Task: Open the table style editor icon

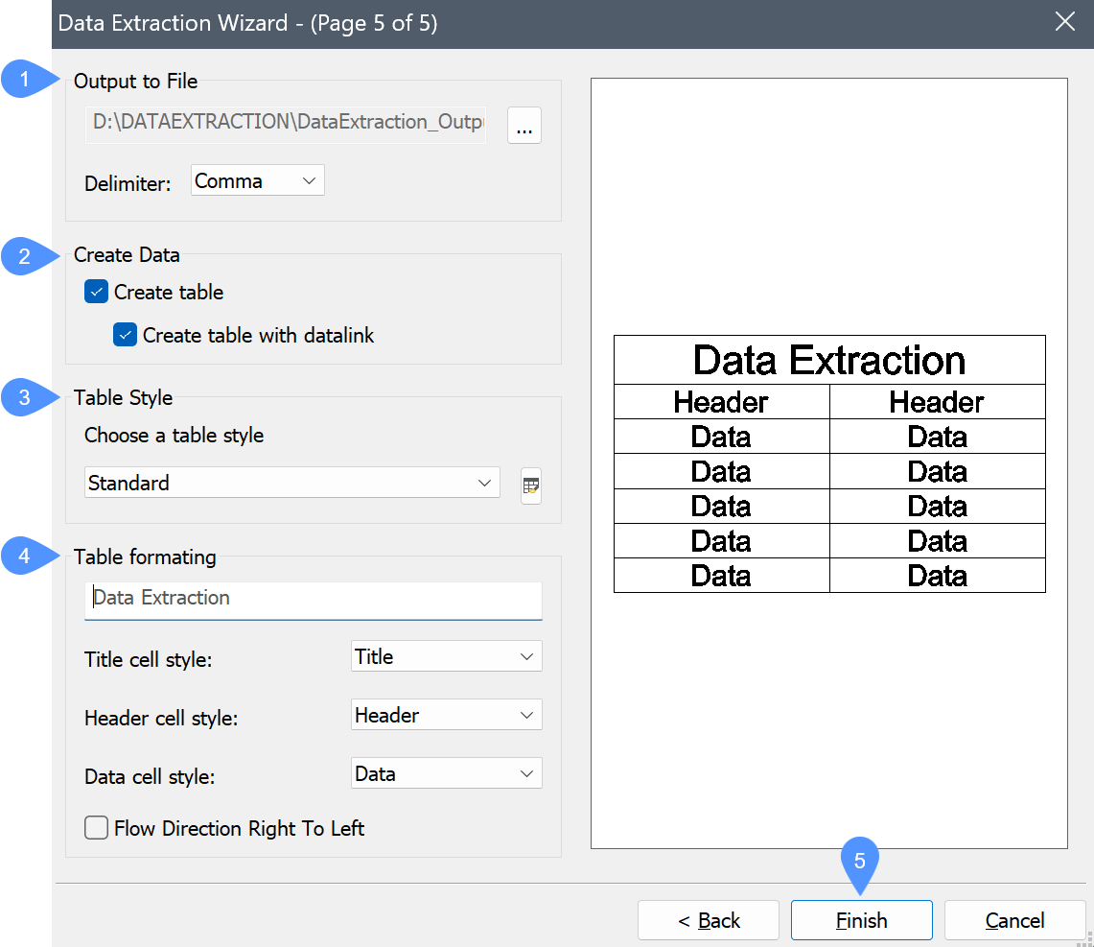Action: pyautogui.click(x=531, y=485)
